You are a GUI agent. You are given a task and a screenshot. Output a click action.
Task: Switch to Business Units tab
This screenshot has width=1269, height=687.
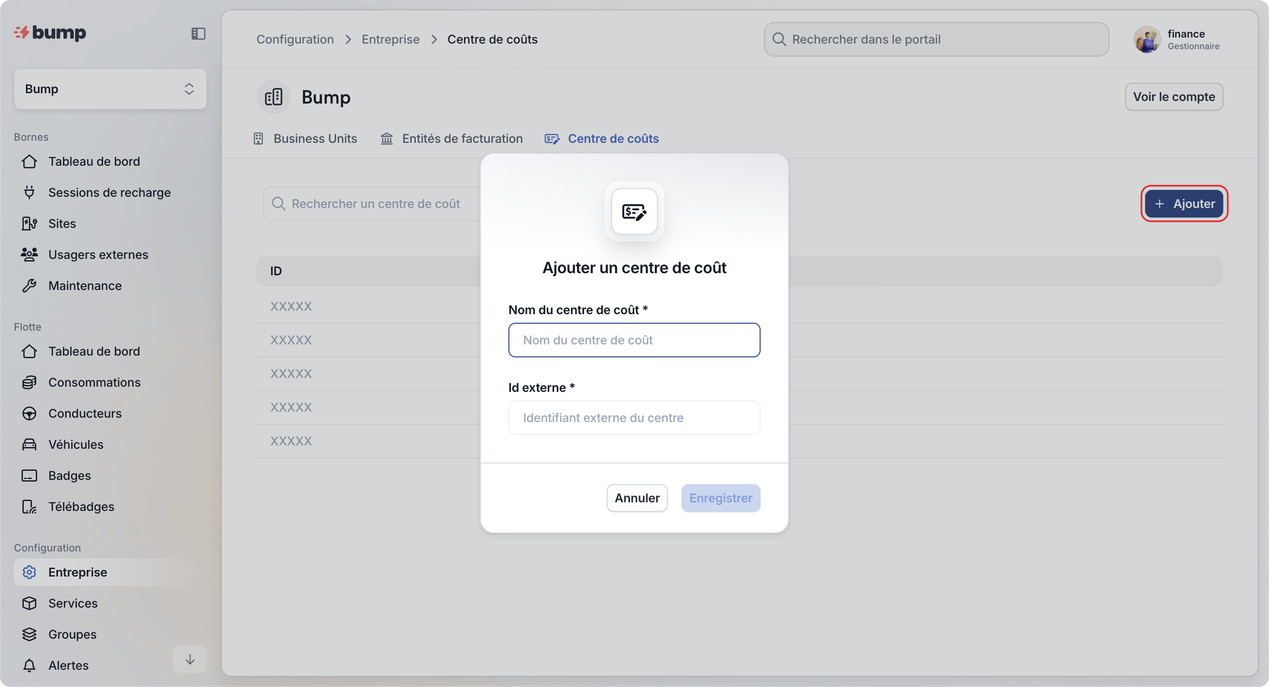point(305,139)
